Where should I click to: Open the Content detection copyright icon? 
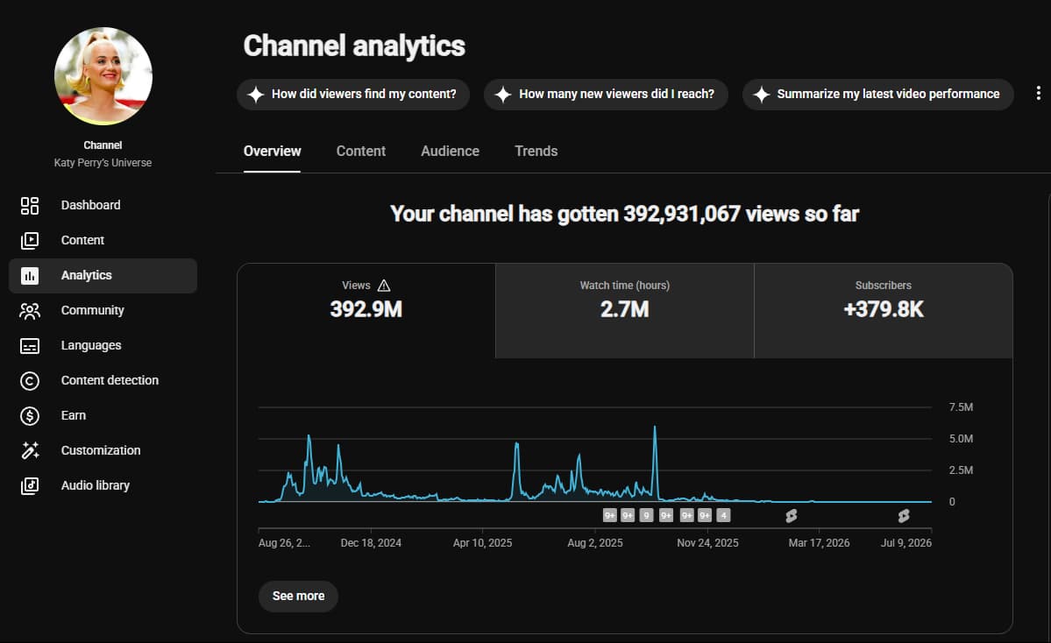[x=30, y=380]
